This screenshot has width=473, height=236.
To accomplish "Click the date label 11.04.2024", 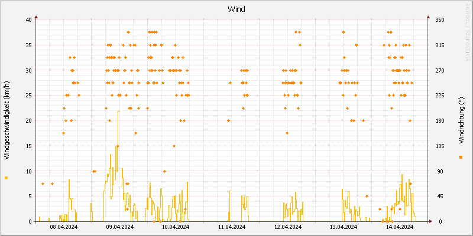I will (x=232, y=227).
